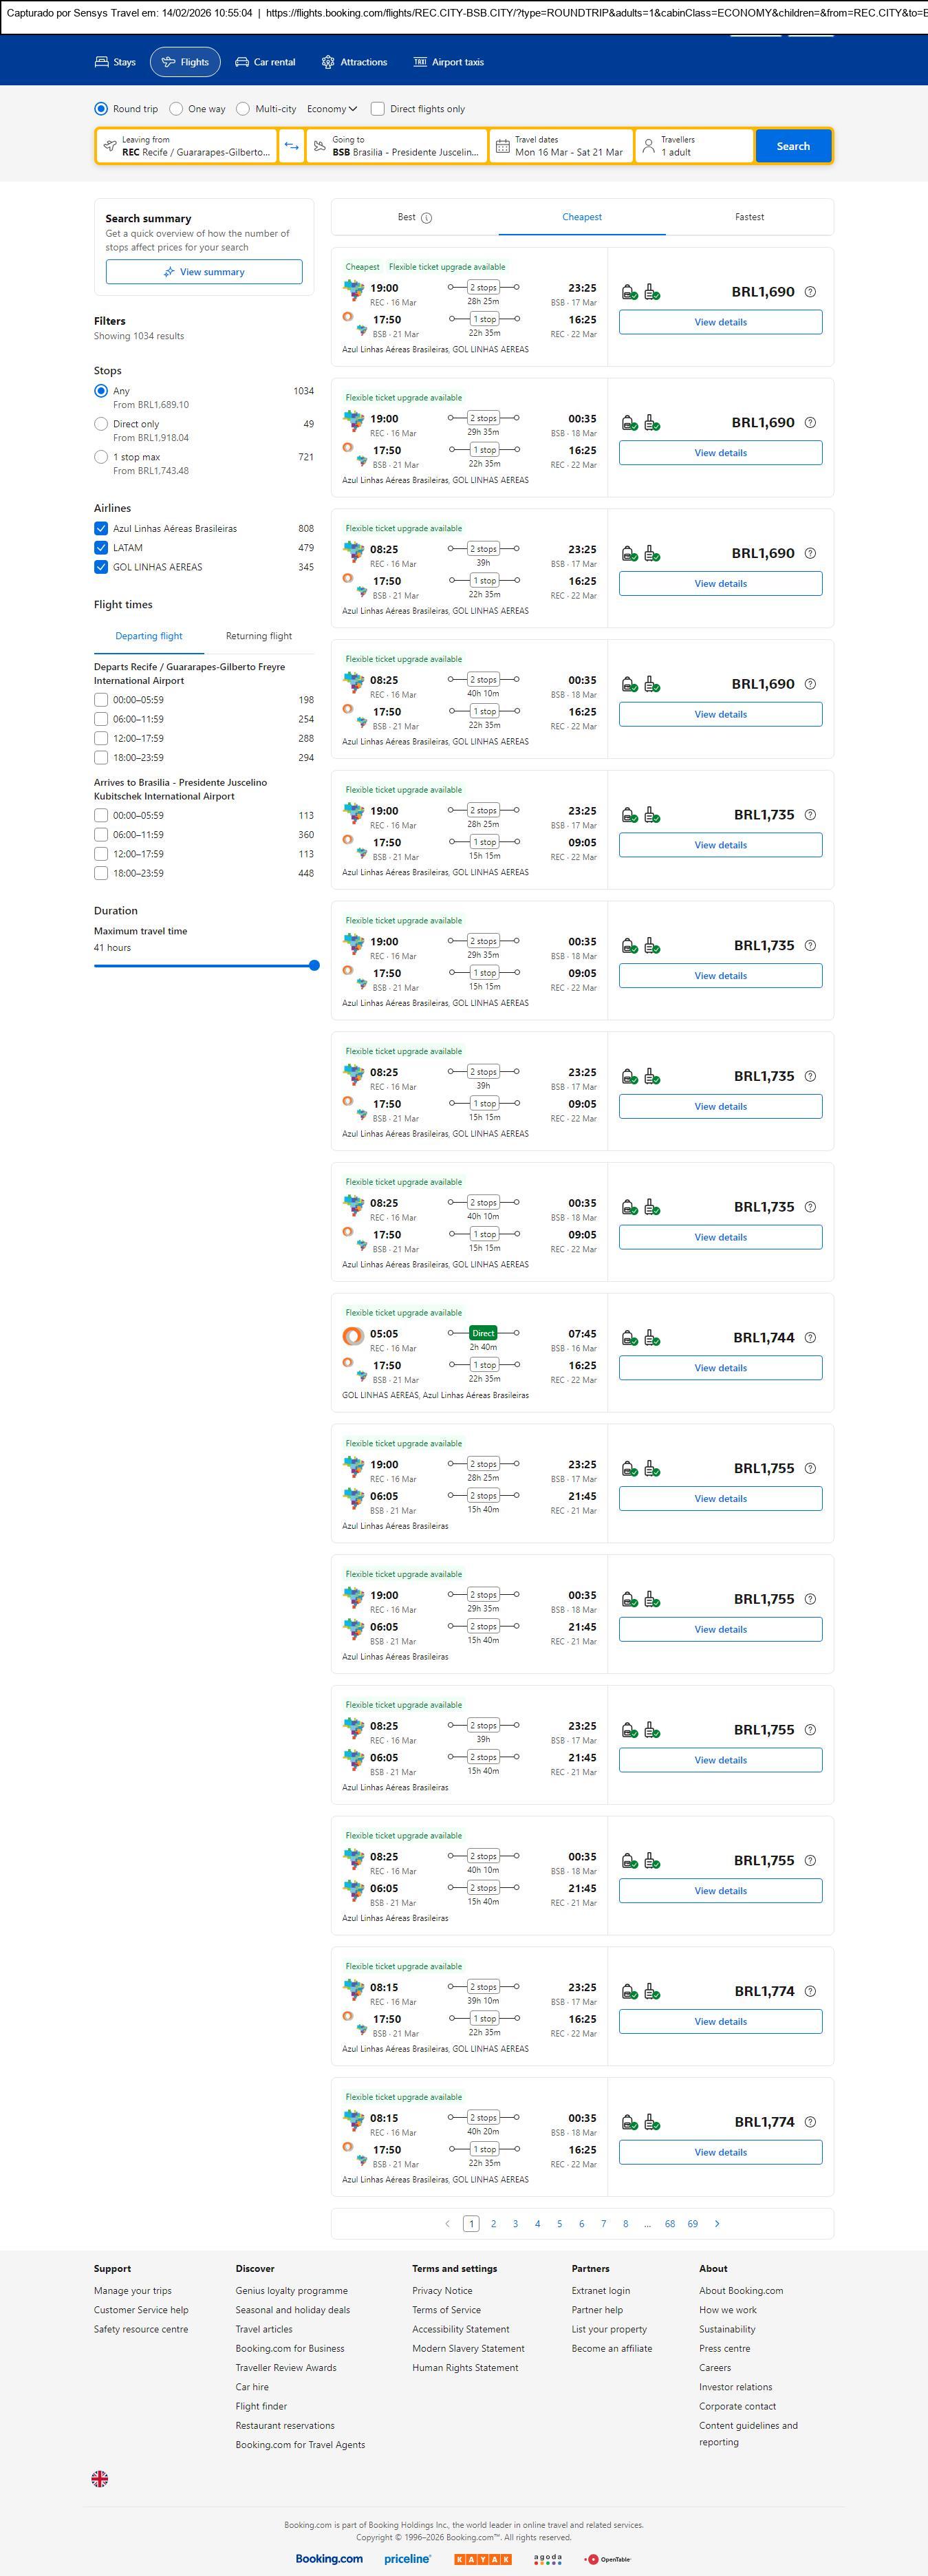Click the calendar icon in Travel dates field
This screenshot has width=928, height=2576.
point(503,146)
